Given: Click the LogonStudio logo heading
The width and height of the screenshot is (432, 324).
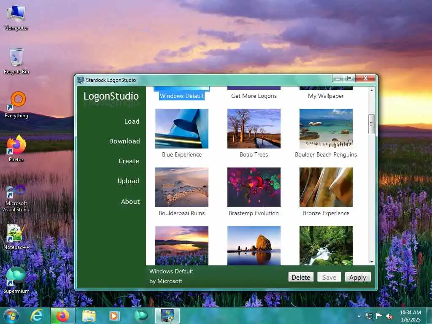Looking at the screenshot, I should [x=111, y=96].
